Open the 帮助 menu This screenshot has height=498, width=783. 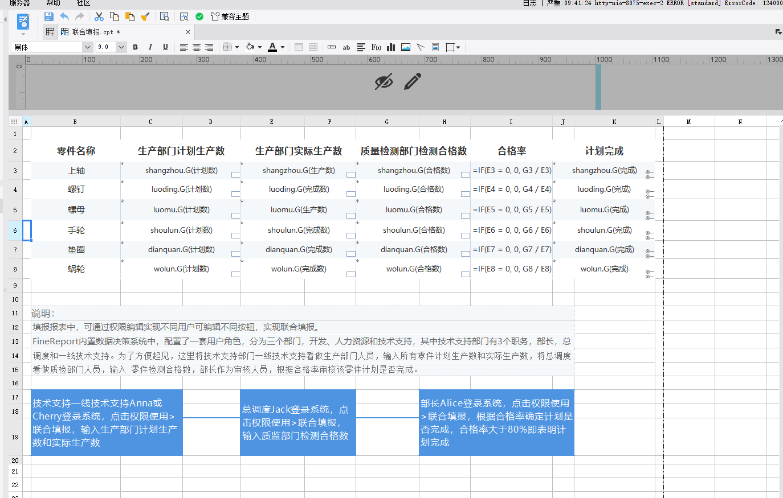tap(53, 3)
